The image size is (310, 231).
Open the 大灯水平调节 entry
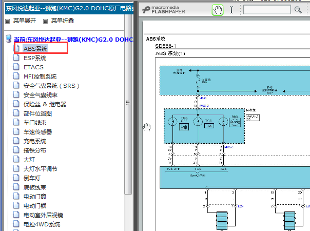point(41,169)
